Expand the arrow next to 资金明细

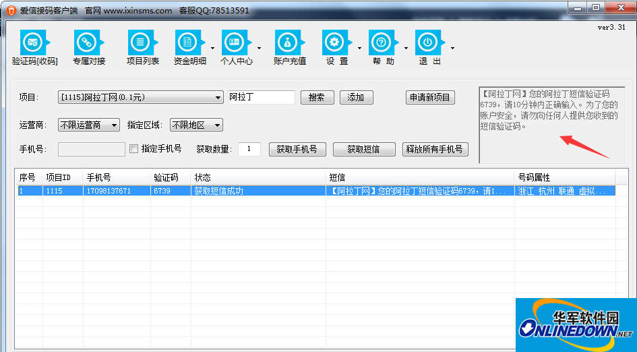[212, 49]
